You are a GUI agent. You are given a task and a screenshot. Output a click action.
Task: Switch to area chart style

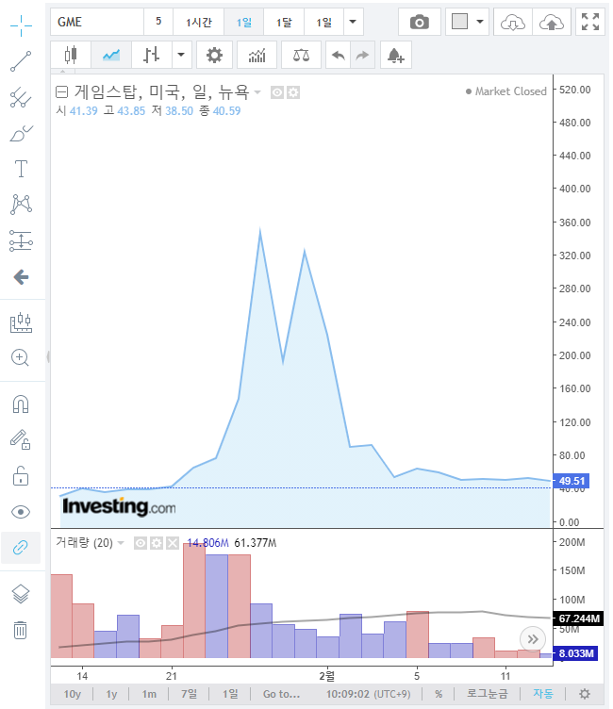pyautogui.click(x=111, y=56)
